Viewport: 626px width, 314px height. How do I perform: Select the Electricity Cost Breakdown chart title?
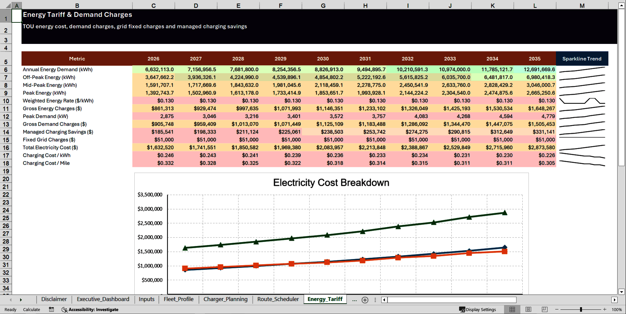tap(331, 183)
